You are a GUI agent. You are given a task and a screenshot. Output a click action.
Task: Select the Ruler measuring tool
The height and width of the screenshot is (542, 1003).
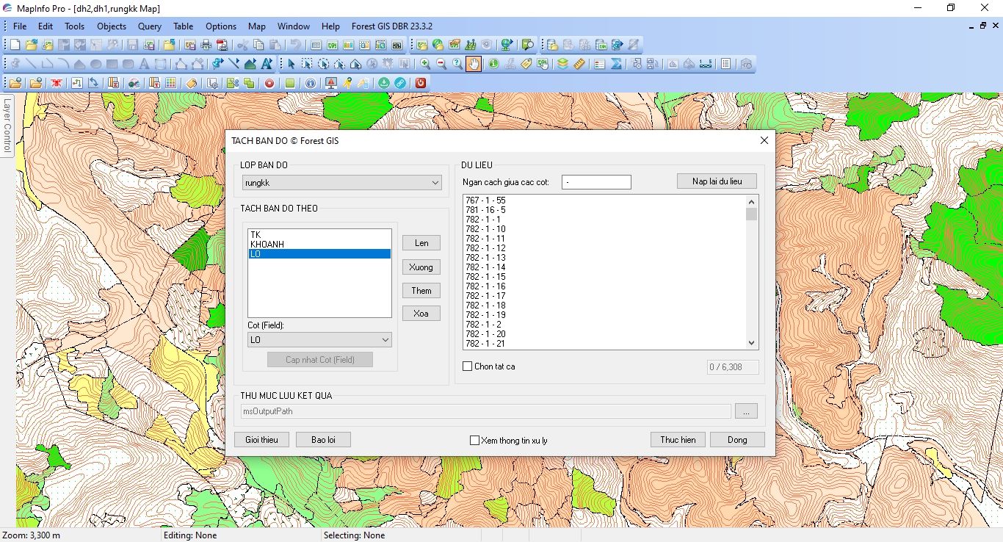pos(579,64)
